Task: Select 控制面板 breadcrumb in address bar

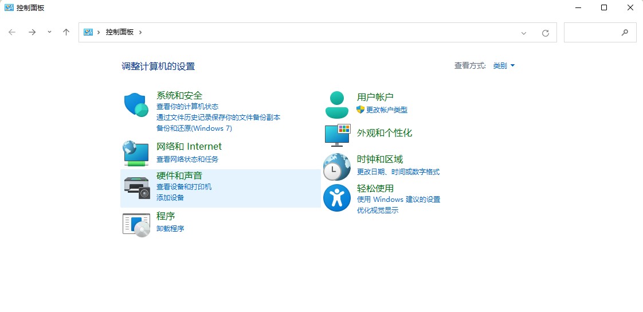Action: [119, 33]
